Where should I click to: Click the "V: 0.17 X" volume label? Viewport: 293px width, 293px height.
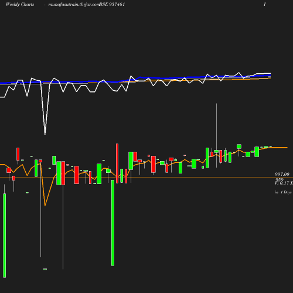[x=284, y=183]
